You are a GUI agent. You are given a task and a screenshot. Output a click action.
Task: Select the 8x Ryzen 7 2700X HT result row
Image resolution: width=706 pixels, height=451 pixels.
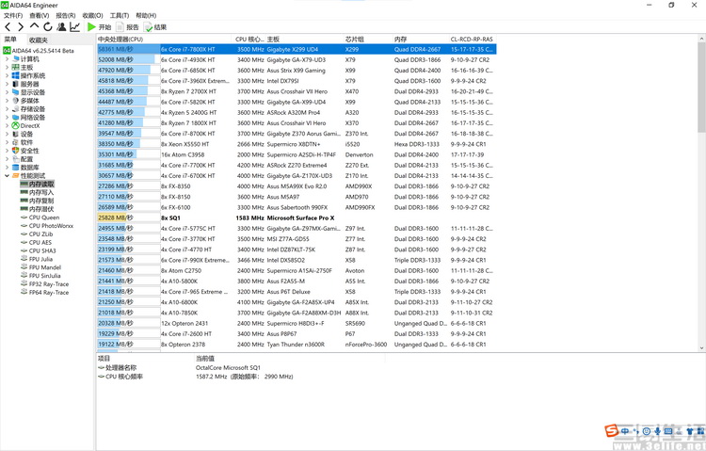pyautogui.click(x=297, y=91)
